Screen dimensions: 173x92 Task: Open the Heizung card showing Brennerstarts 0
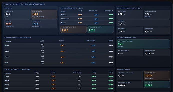click(17, 24)
